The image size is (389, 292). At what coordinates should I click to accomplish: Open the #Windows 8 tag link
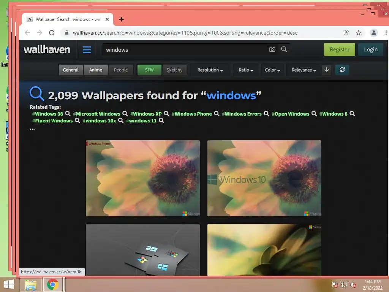coord(334,114)
